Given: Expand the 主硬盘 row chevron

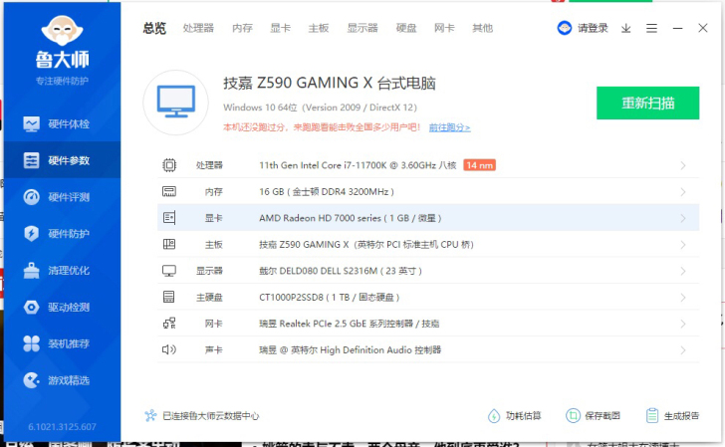Looking at the screenshot, I should click(683, 298).
